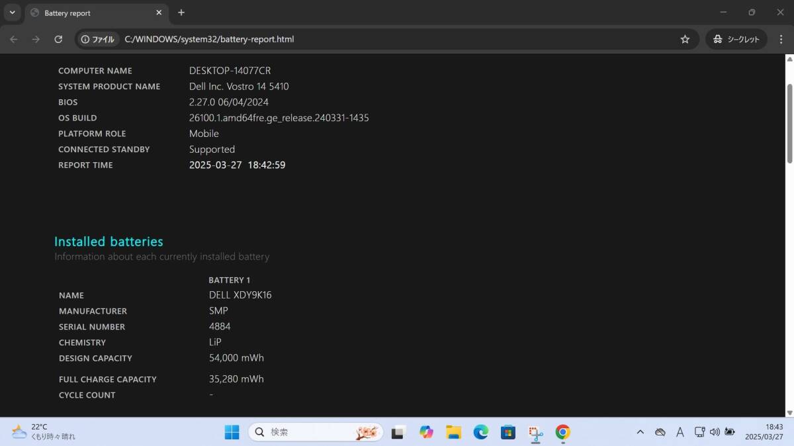The width and height of the screenshot is (794, 446).
Task: Click the chemistry value LiP
Action: pos(215,342)
